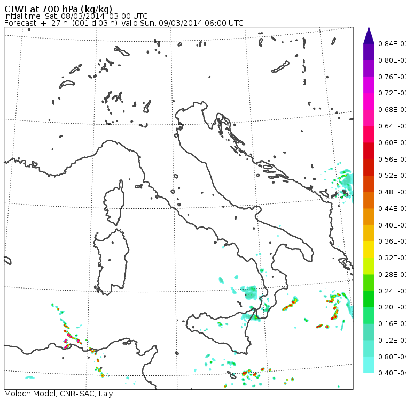
Task: Select the dark orange swatch between 0.44E-03 and 0.48E-03
Action: click(369, 200)
